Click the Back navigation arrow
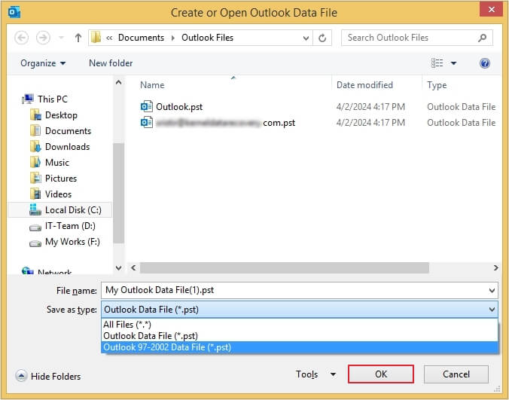Image resolution: width=509 pixels, height=400 pixels. [x=21, y=38]
